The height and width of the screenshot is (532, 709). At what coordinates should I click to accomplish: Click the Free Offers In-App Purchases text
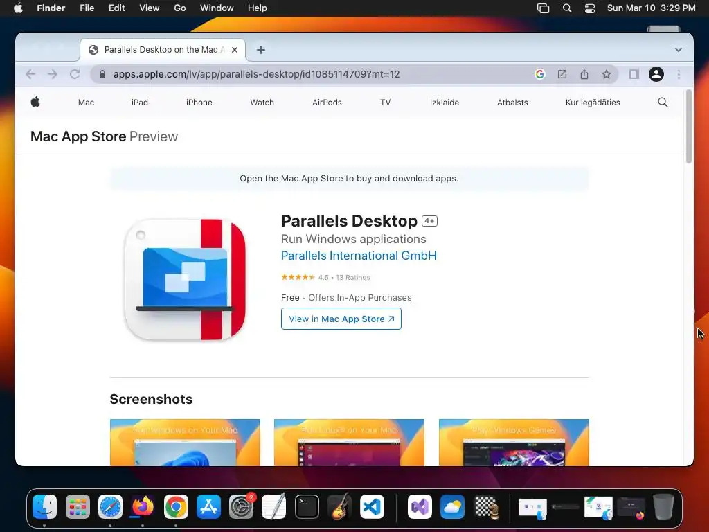[346, 298]
